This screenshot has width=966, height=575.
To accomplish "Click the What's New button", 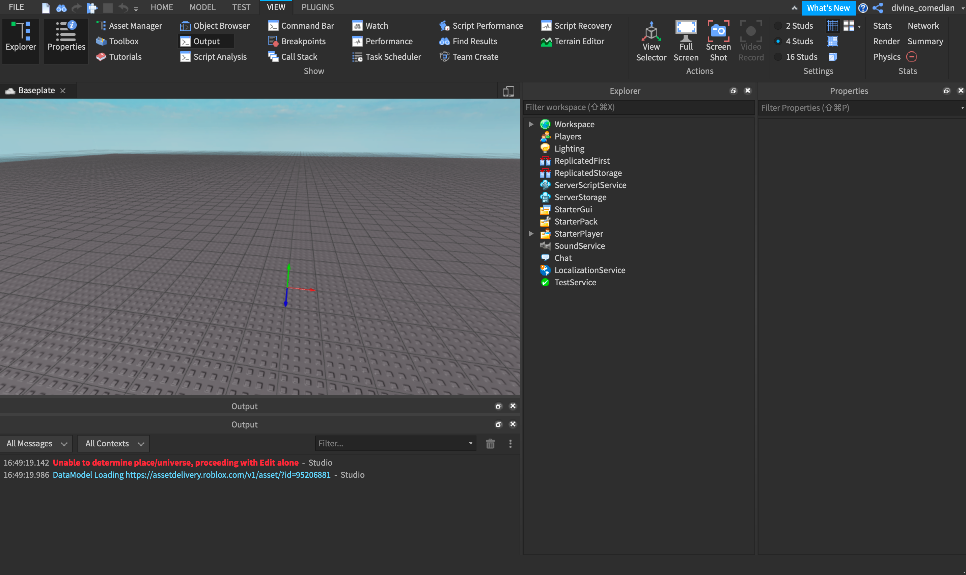I will click(x=828, y=8).
